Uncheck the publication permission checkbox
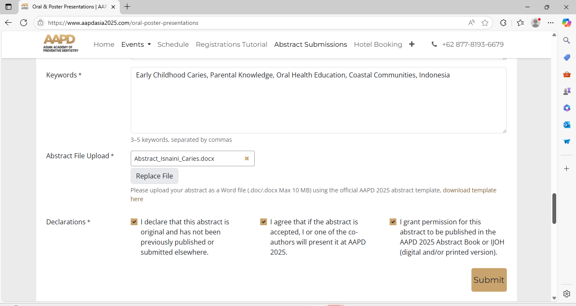Screen dimensions: 576x306 coord(393,222)
